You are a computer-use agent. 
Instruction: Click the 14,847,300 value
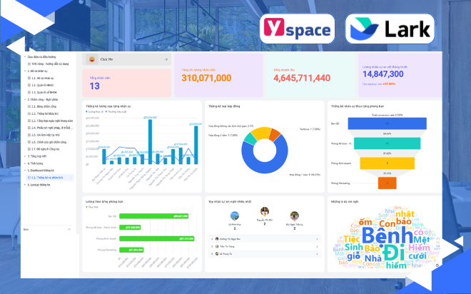(x=383, y=74)
